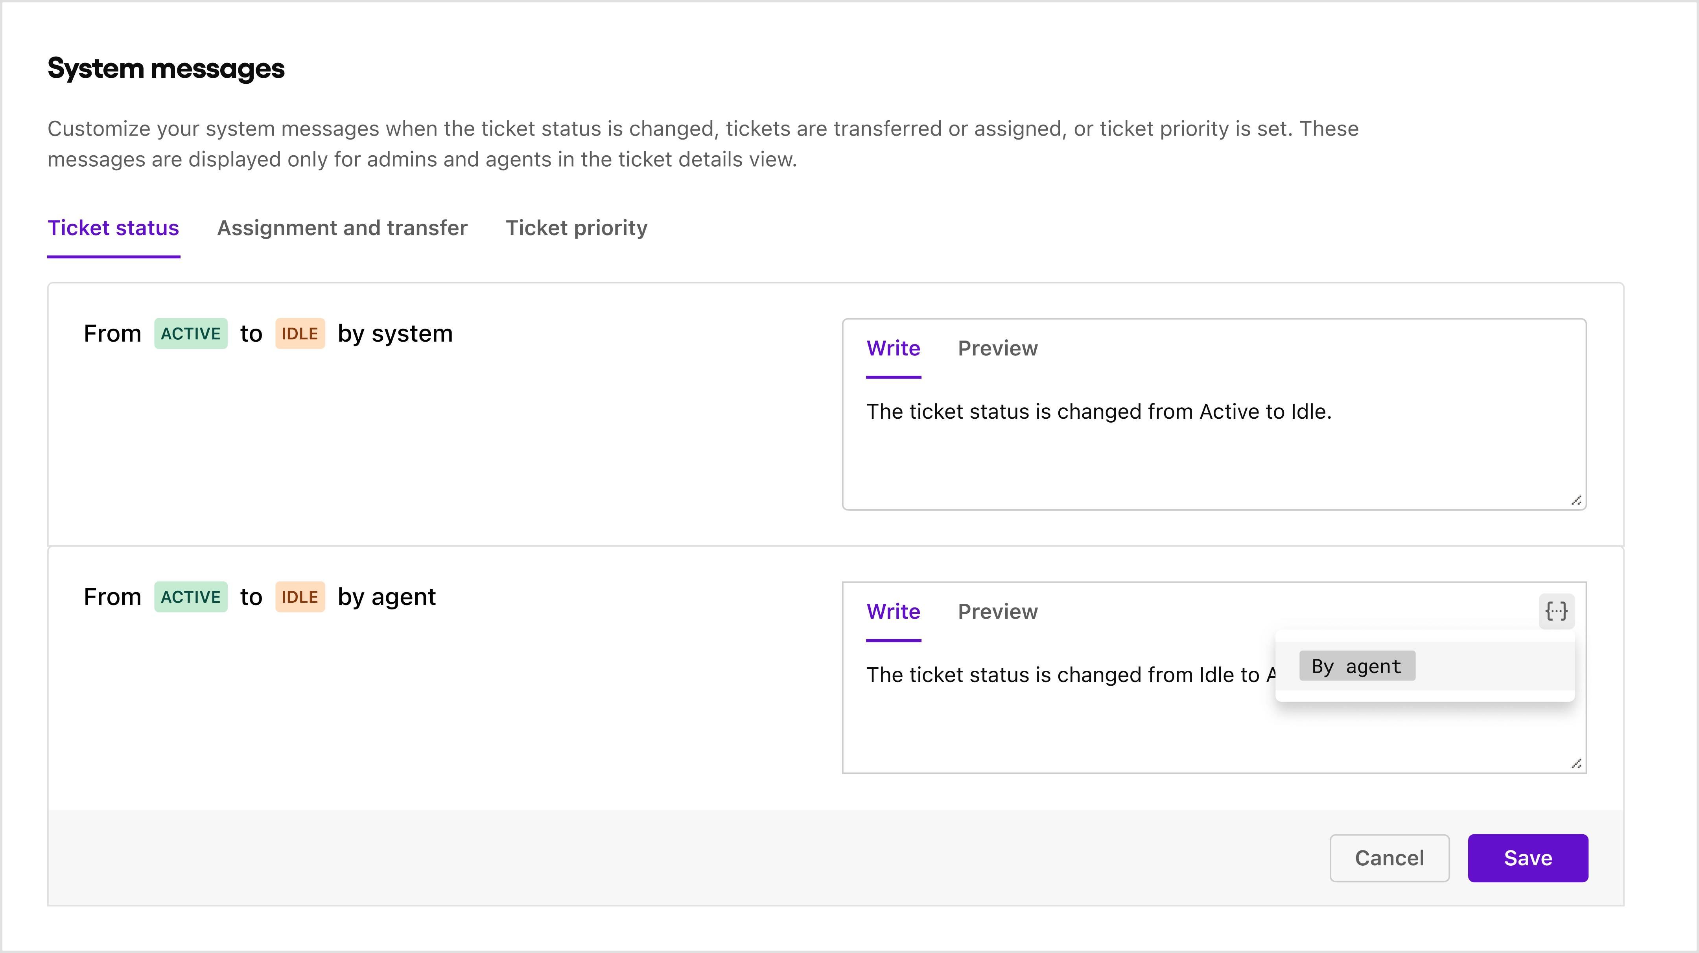Select the Ticket status tab

click(113, 228)
